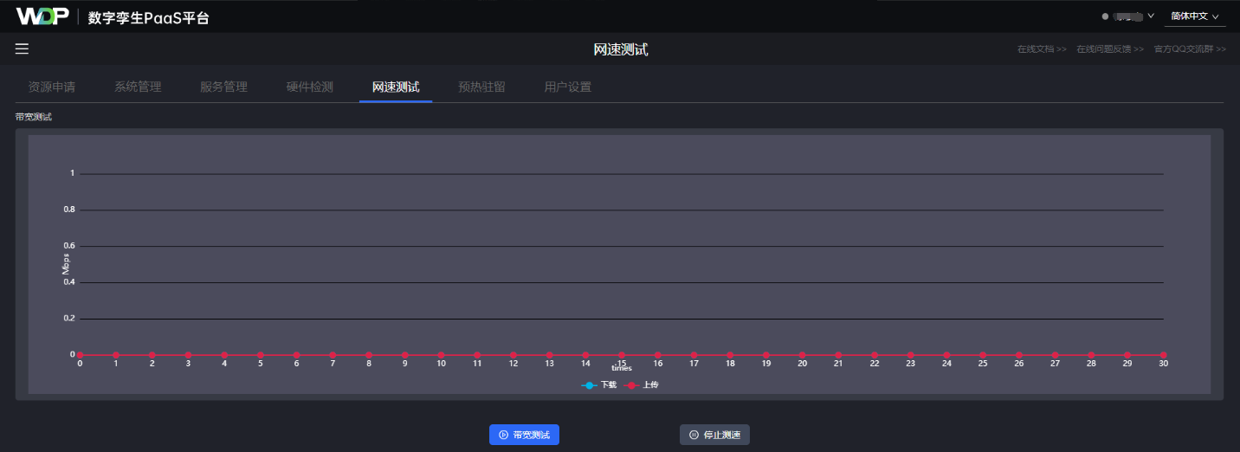Click the 数字孪生PaaS平台 title text

coord(148,17)
